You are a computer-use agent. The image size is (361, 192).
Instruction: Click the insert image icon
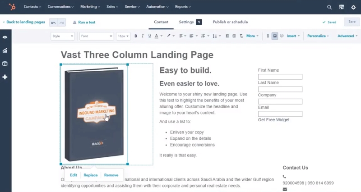click(275, 36)
